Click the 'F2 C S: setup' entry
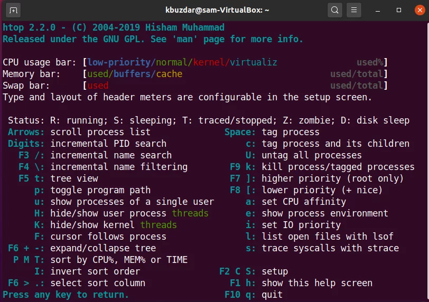This screenshot has width=429, height=302. coord(254,271)
